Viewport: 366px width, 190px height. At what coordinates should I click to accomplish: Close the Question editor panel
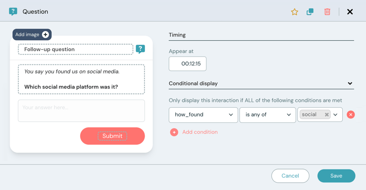tap(350, 12)
